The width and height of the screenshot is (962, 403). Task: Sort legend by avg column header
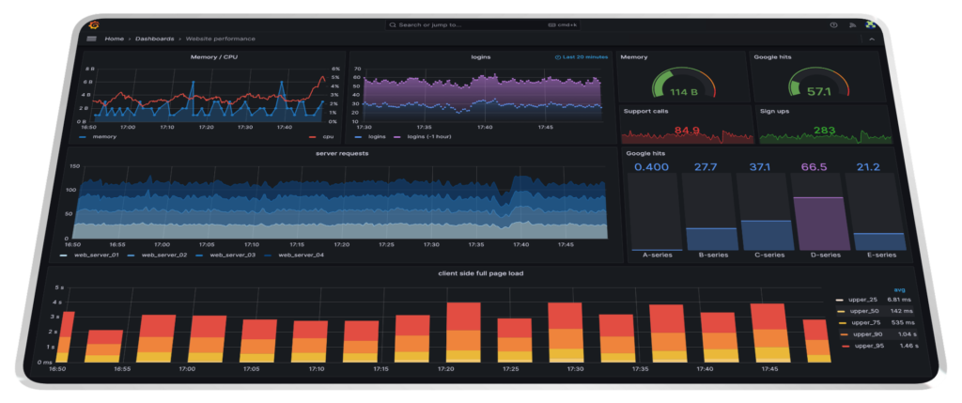click(899, 289)
